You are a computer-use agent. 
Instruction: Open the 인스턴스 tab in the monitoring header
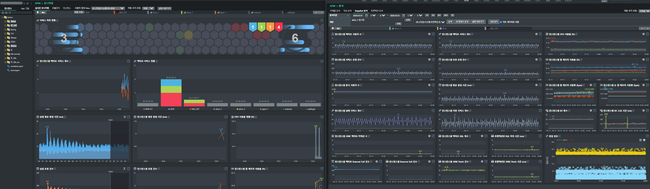pos(67,8)
